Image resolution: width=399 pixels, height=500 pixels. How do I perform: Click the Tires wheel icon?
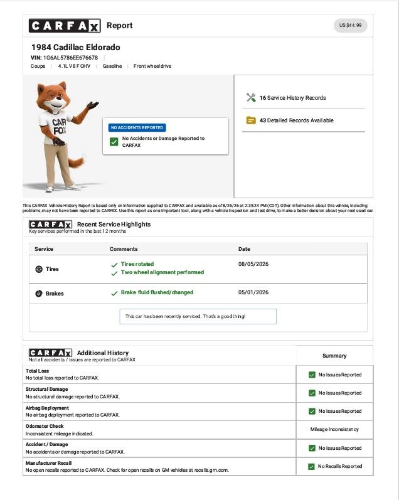pos(39,269)
